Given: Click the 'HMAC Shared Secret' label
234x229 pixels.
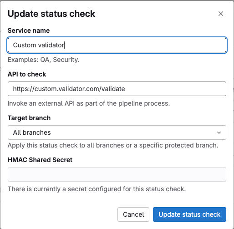Looking at the screenshot, I should point(40,160).
